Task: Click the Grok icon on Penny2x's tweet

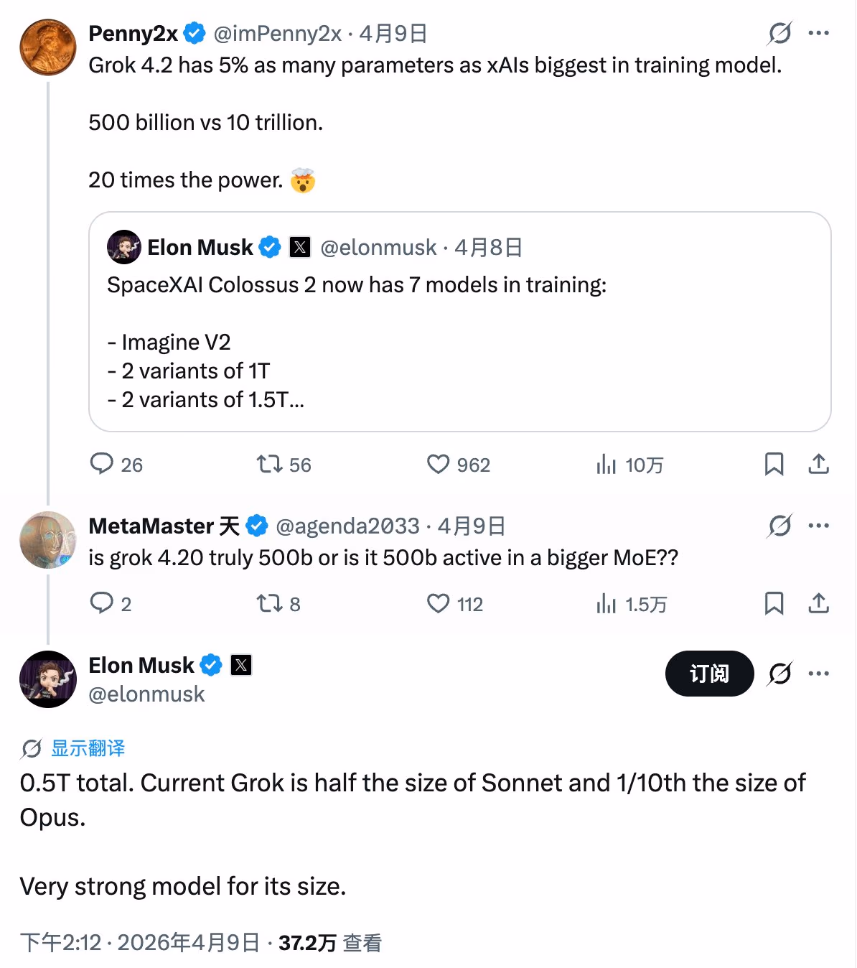Action: click(779, 33)
